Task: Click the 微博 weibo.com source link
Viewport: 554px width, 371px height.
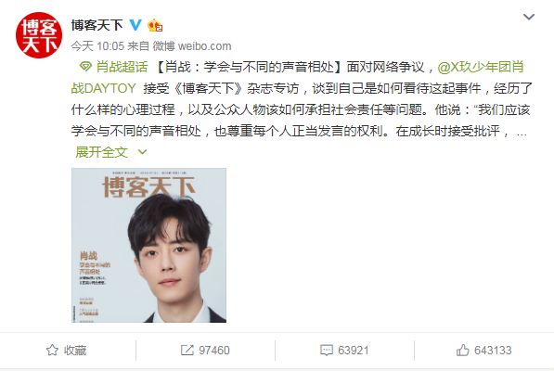Action: (x=192, y=46)
